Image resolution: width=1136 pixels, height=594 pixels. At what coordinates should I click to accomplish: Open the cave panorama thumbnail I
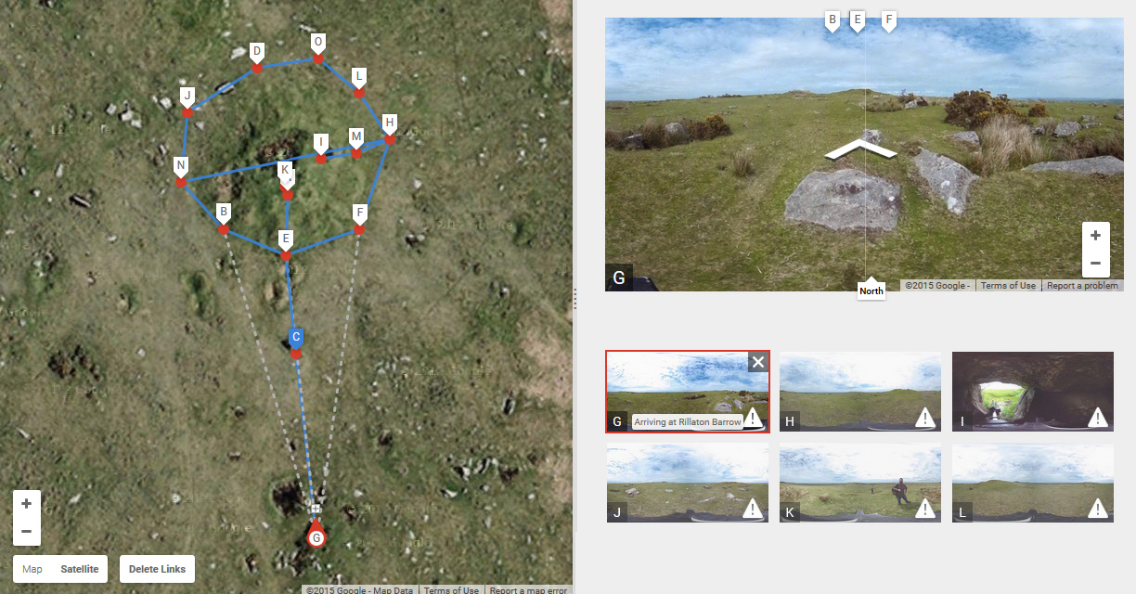pyautogui.click(x=1032, y=391)
